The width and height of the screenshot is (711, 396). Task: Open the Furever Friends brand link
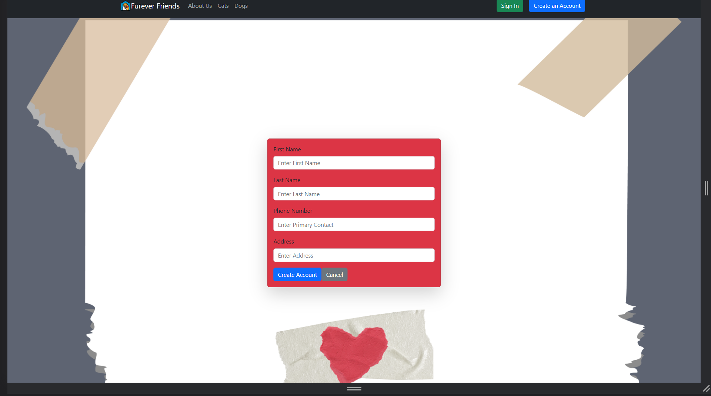click(x=150, y=6)
